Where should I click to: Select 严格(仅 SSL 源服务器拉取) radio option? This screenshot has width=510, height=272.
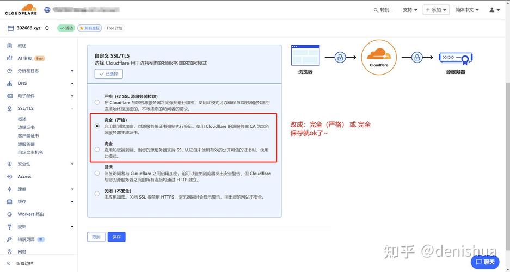(97, 102)
